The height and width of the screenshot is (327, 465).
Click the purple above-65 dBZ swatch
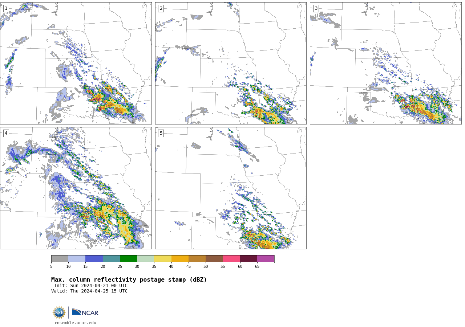[x=266, y=259]
